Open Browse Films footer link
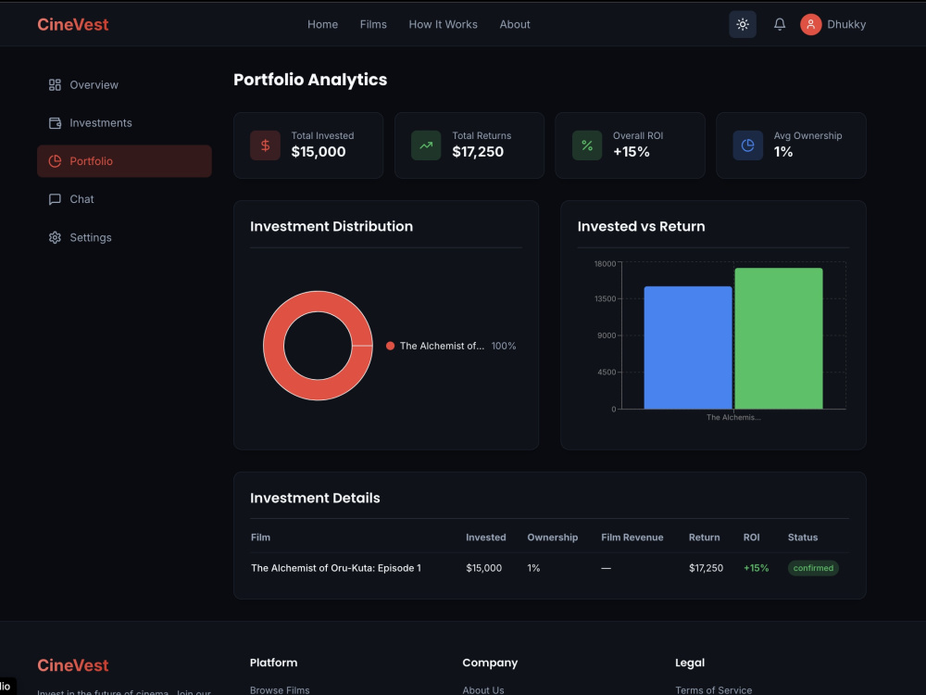Image resolution: width=926 pixels, height=695 pixels. pos(280,689)
